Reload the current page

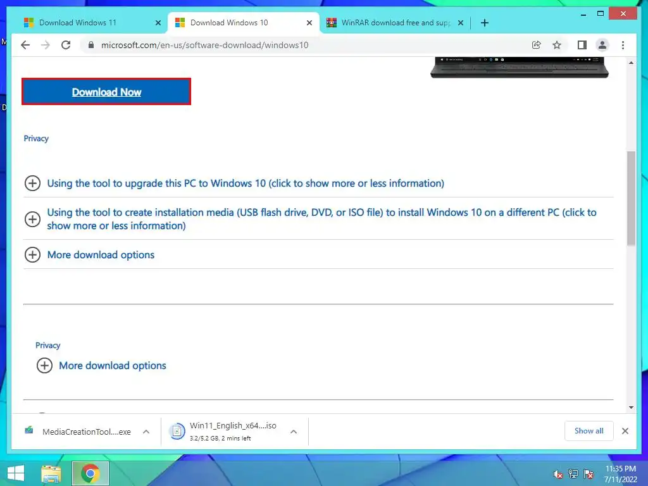point(66,45)
